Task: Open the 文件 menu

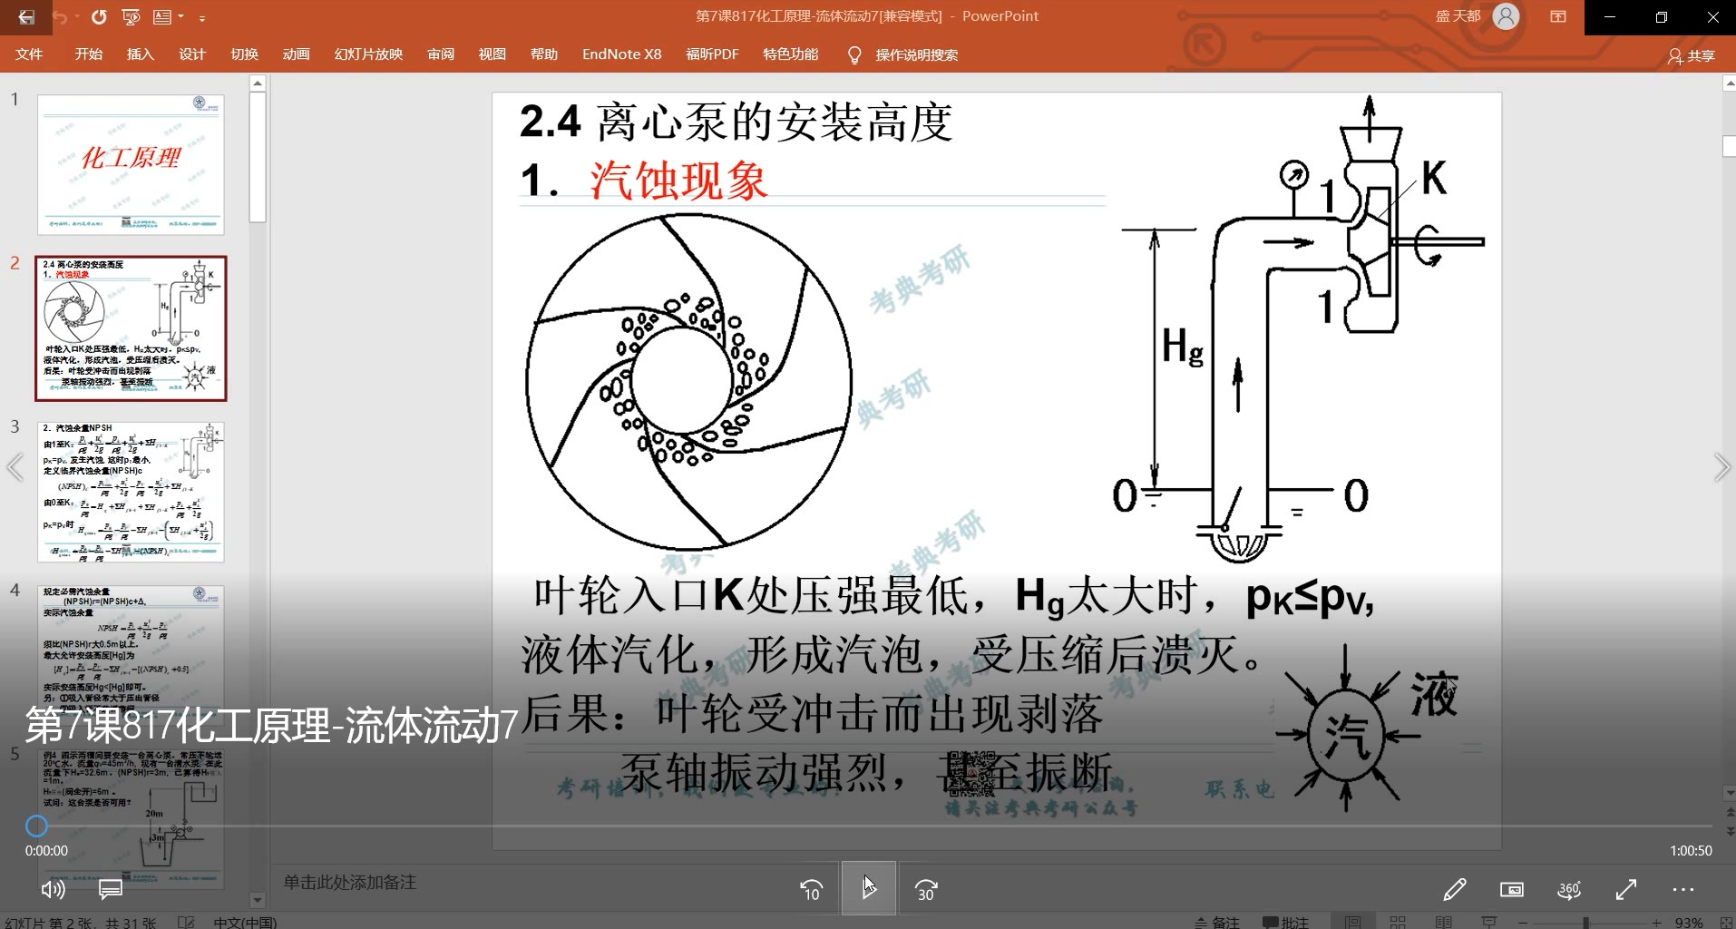Action: pyautogui.click(x=29, y=54)
